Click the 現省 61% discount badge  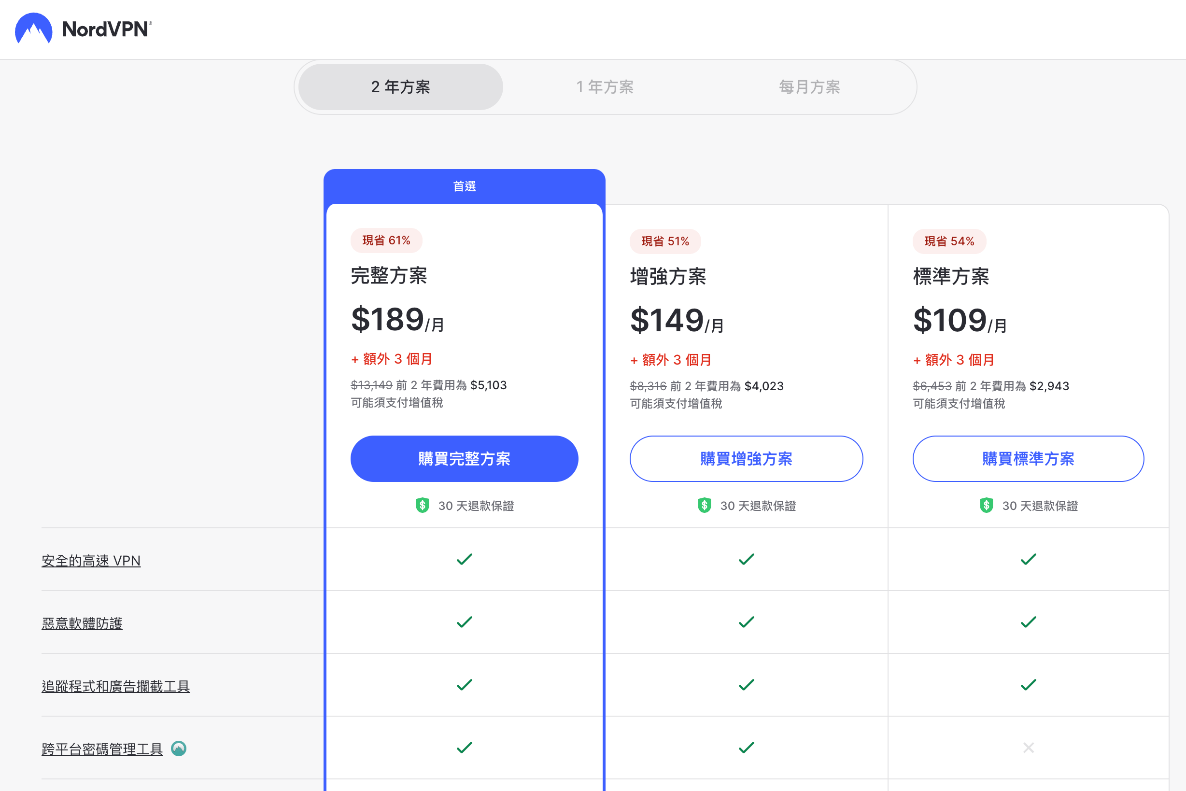(x=386, y=240)
